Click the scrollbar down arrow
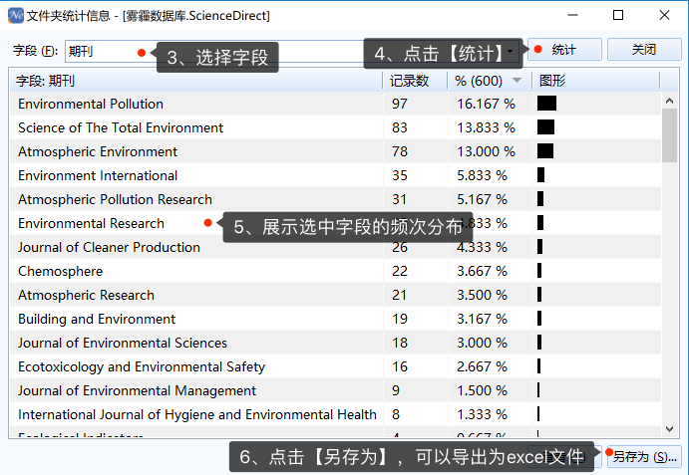Image resolution: width=689 pixels, height=475 pixels. tap(669, 429)
